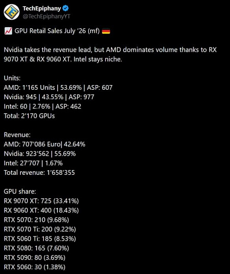This screenshot has height=274, width=230.
Task: Click the German flag emoji
Action: click(106, 31)
